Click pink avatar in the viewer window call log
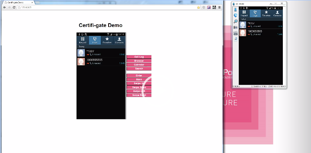 click(243, 33)
